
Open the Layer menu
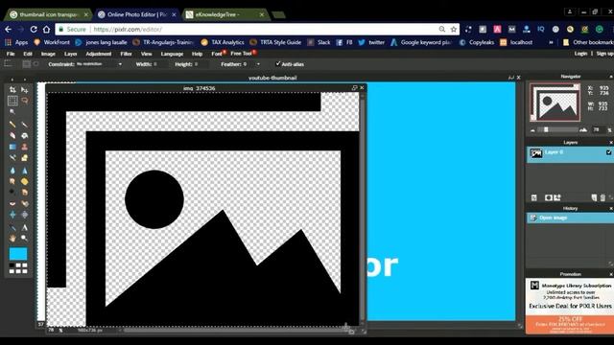(x=70, y=54)
